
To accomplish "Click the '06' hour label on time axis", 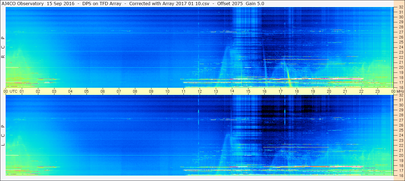I will pyautogui.click(x=103, y=91).
